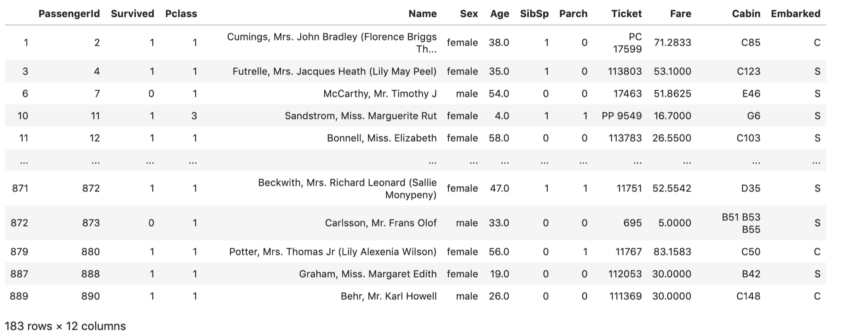The height and width of the screenshot is (336, 843).
Task: Click the Pclass column header
Action: pos(181,13)
